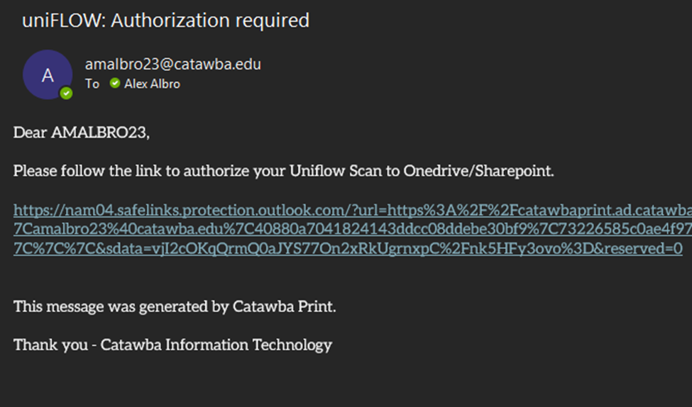Click the subject line "uniFLOW: Authorization required"

point(166,21)
